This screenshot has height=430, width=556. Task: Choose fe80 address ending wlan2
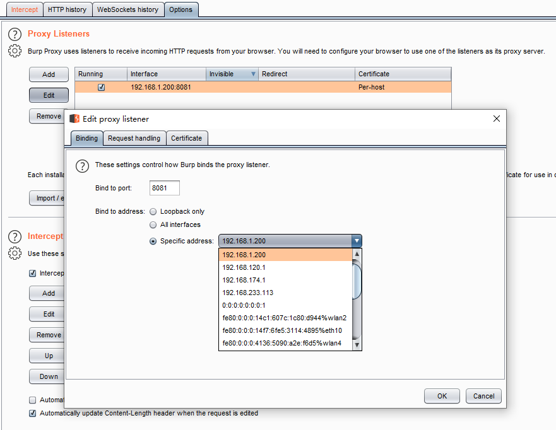click(x=285, y=318)
